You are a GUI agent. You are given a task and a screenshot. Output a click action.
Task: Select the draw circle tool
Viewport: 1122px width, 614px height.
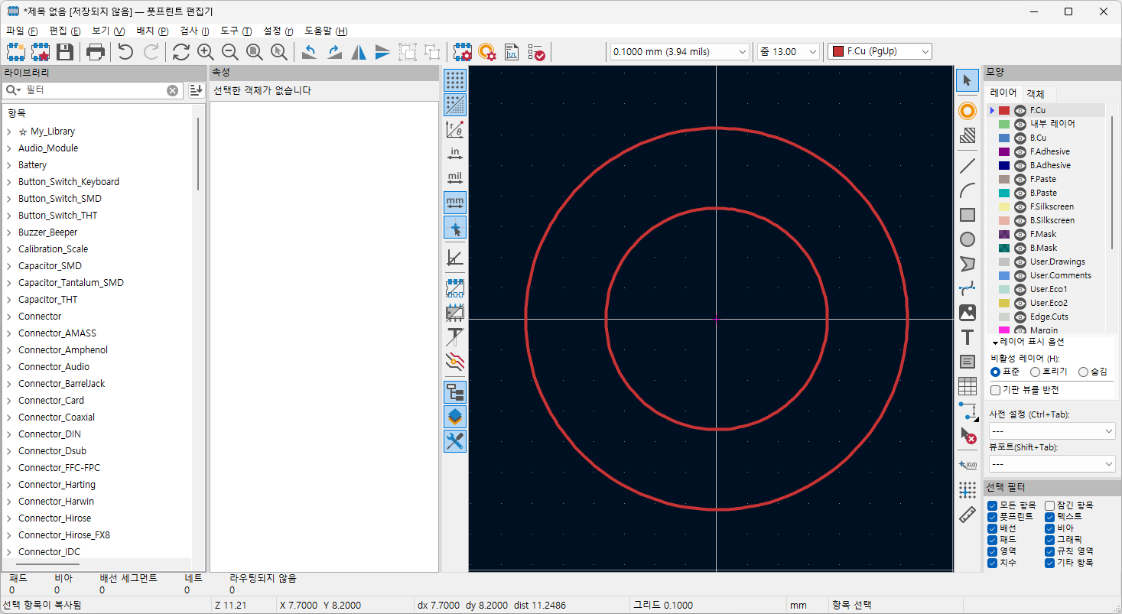(968, 239)
